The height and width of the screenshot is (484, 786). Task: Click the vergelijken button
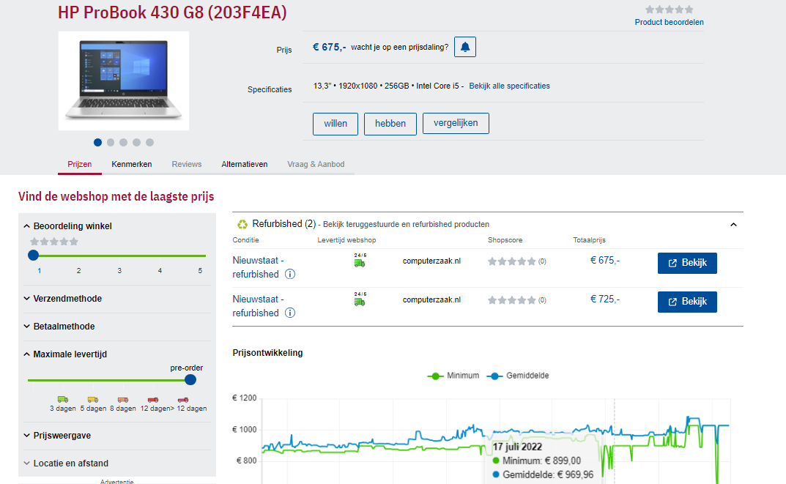[x=456, y=123]
